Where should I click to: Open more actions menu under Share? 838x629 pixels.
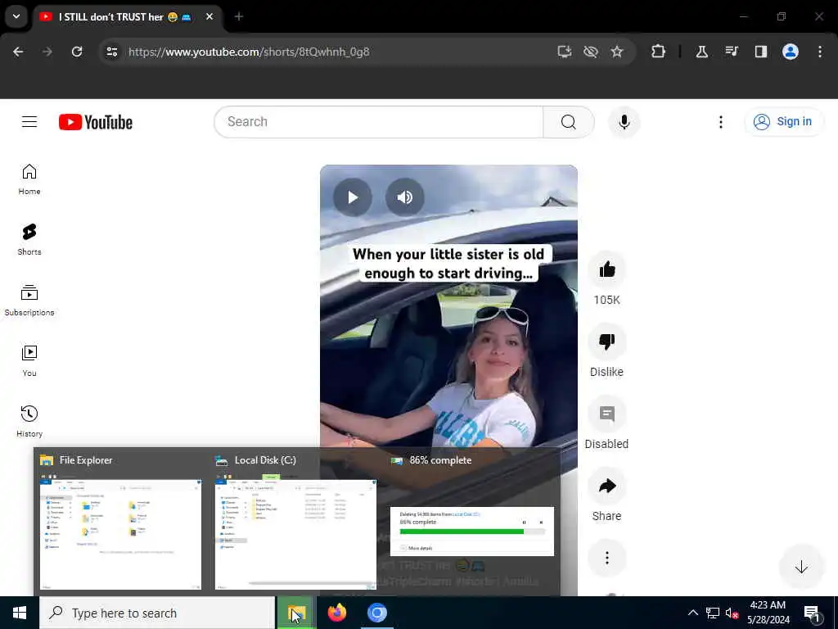point(606,558)
